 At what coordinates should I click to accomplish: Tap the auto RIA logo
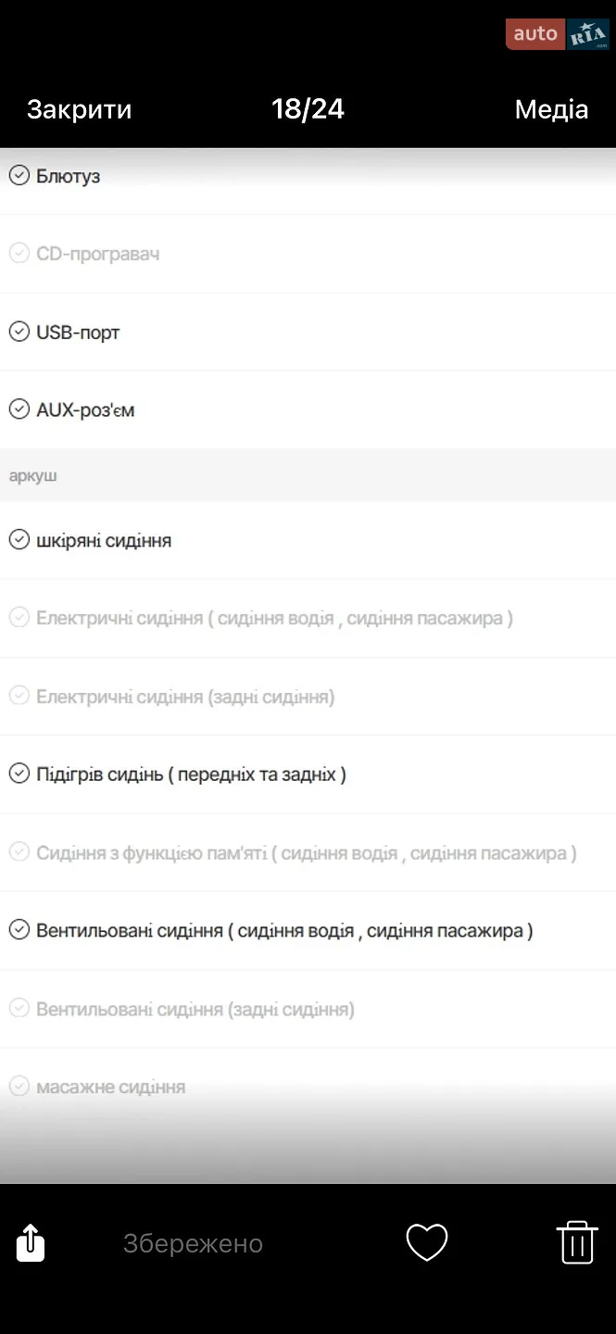pos(558,34)
